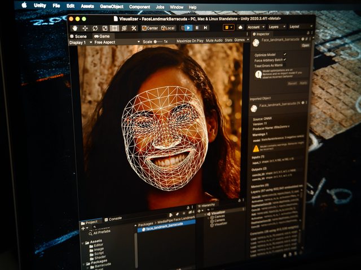361x270 pixels.
Task: Click the Packages breadcrumb in the Project panel
Action: (146, 224)
